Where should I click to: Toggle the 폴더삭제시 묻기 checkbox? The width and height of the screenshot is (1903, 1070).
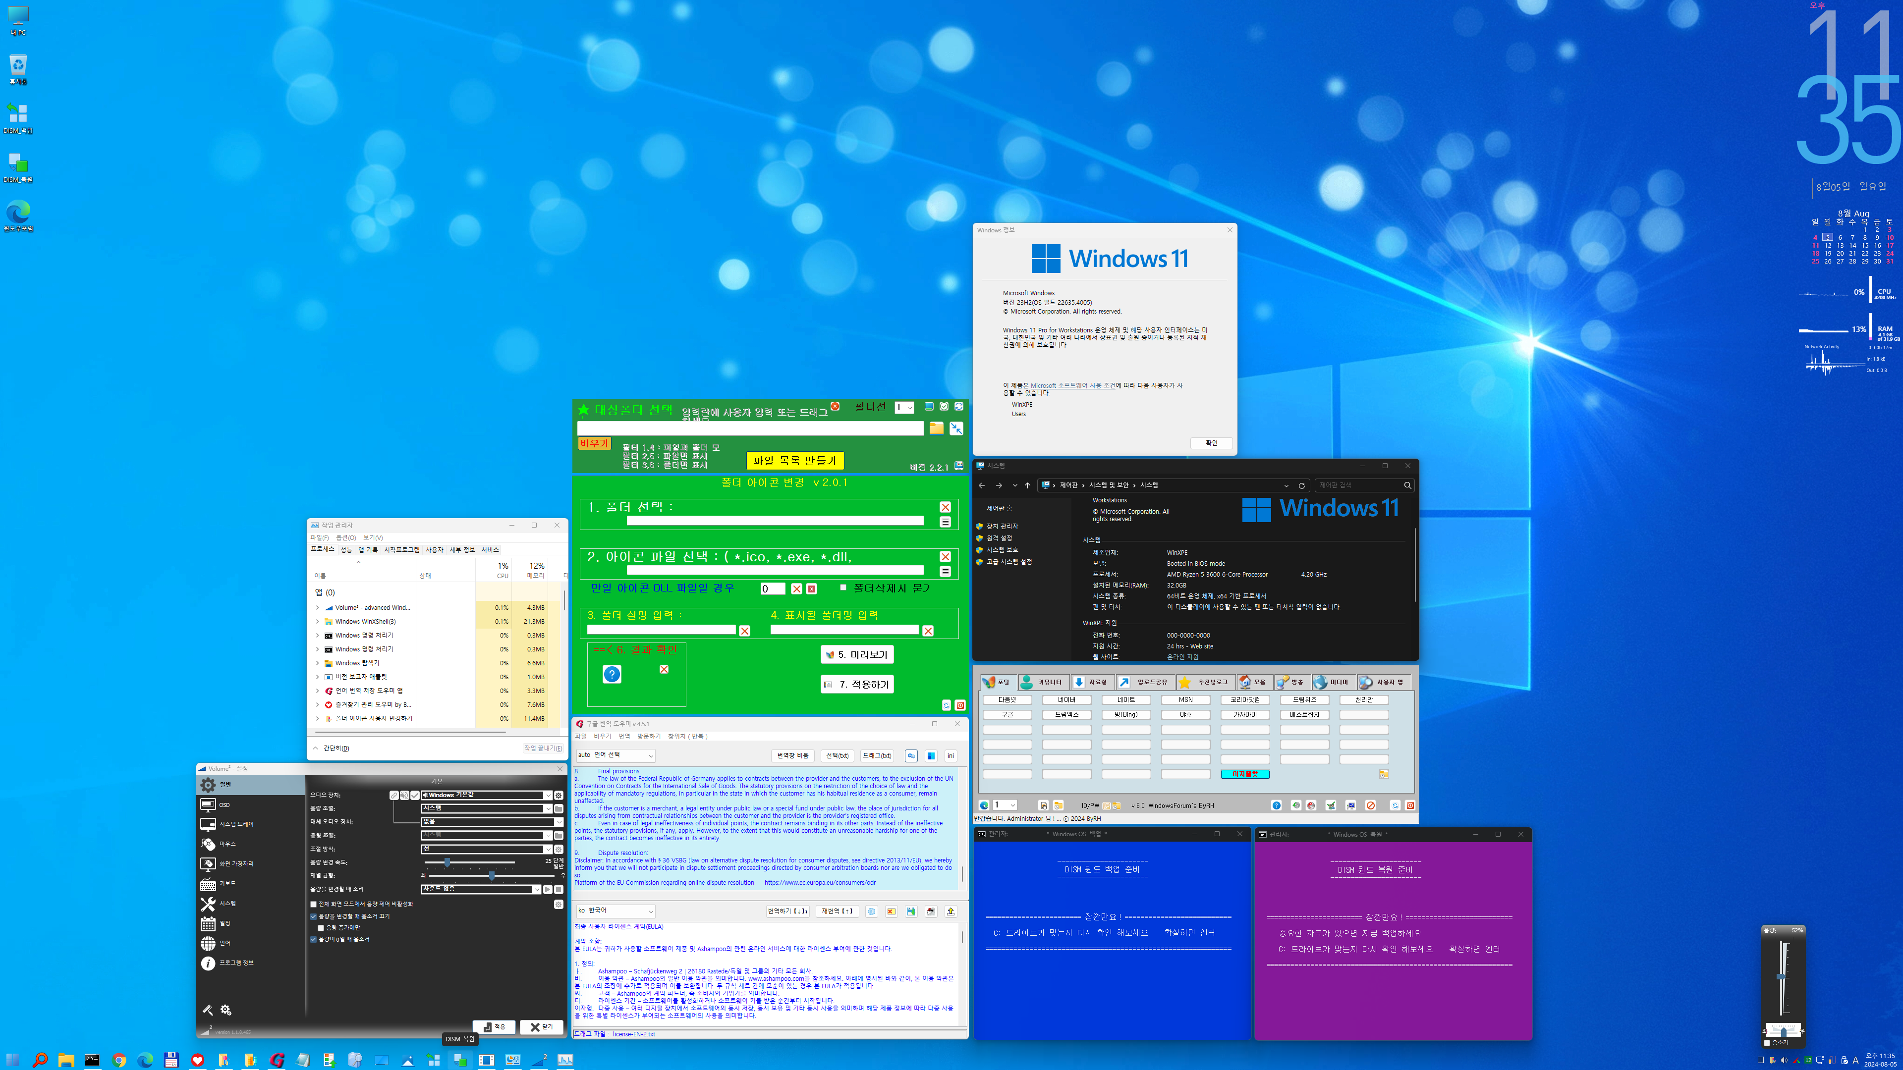[843, 587]
